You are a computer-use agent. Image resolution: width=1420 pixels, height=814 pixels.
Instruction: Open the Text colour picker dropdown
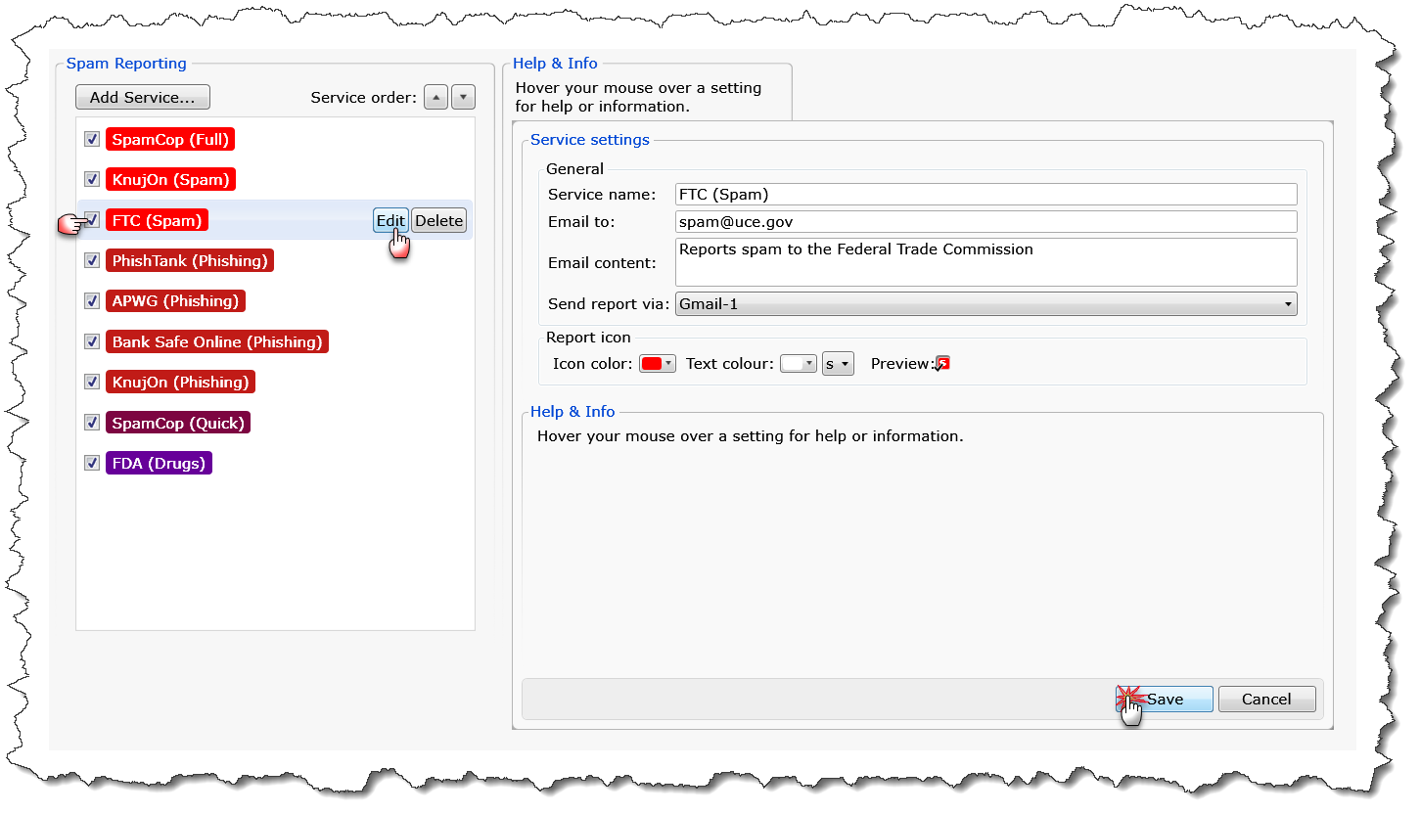[x=798, y=364]
